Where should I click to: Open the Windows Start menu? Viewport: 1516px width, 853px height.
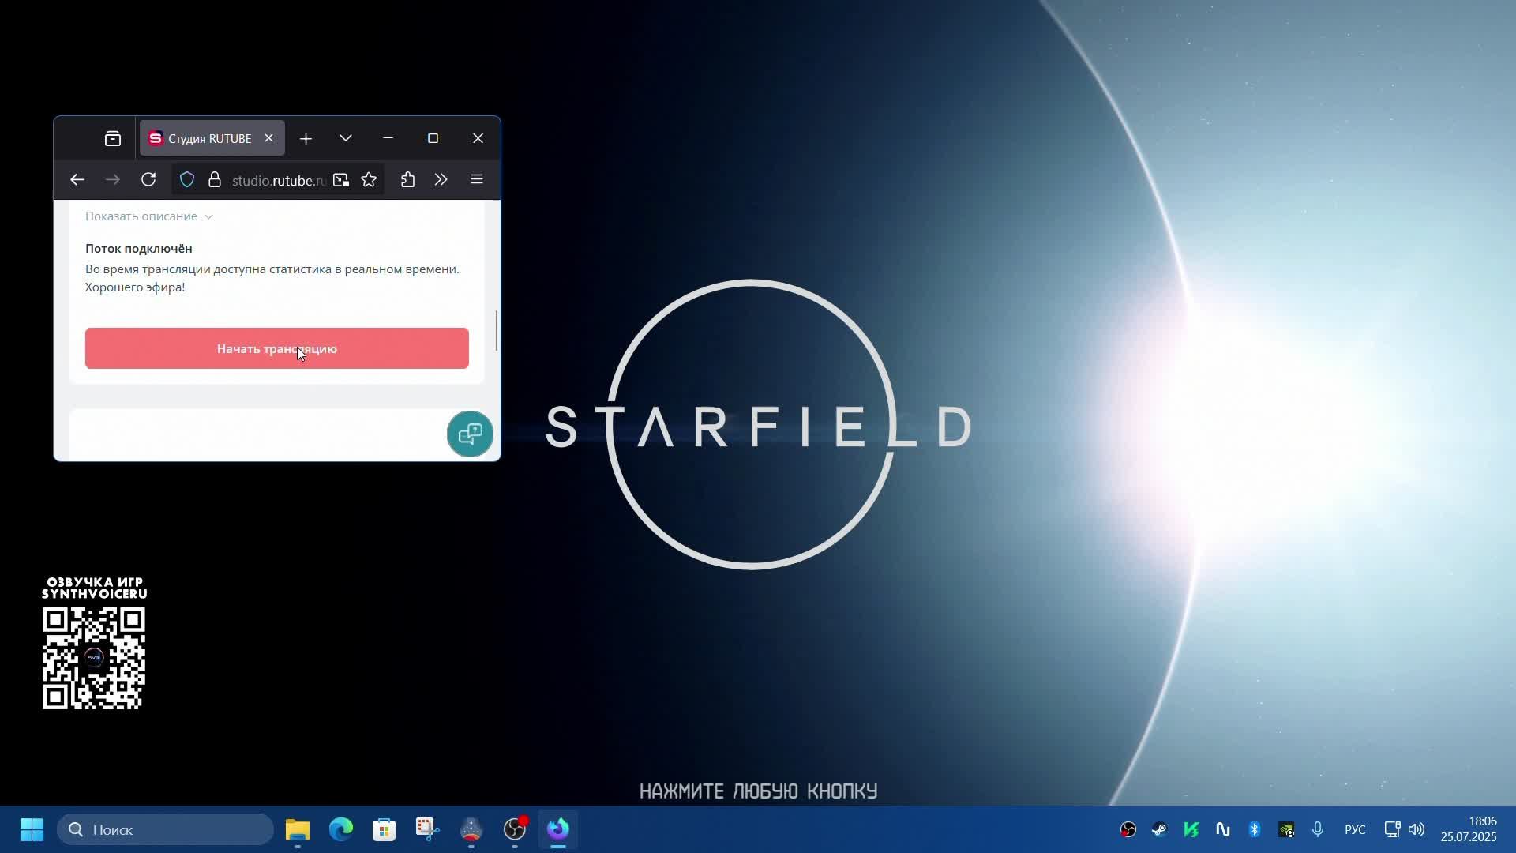pyautogui.click(x=32, y=829)
